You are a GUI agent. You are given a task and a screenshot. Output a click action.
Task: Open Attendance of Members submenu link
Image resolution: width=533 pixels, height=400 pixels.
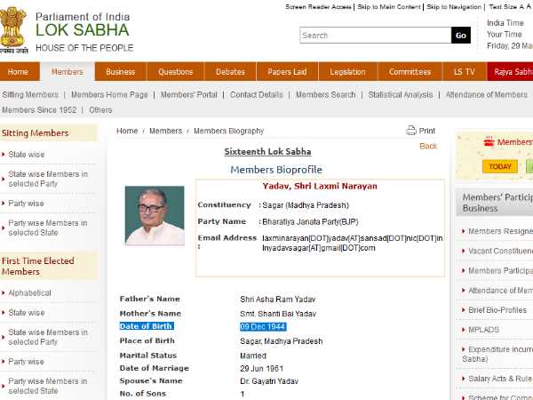coord(487,95)
